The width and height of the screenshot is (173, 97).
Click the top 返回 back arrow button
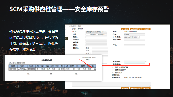coord(146,29)
